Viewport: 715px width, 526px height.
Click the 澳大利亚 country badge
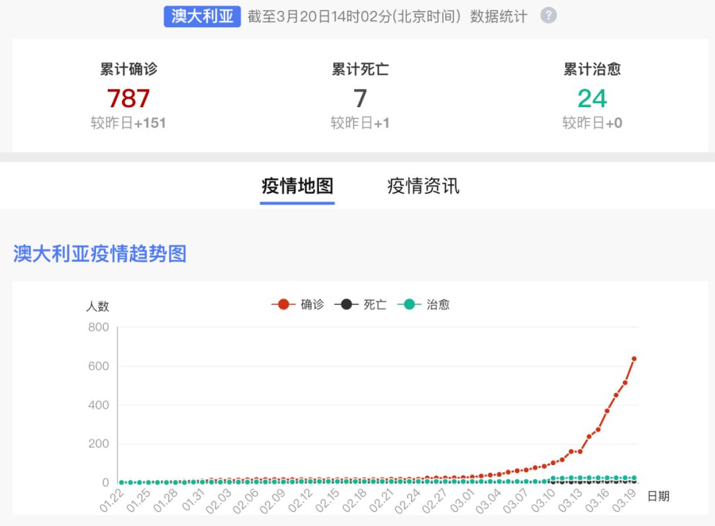[202, 16]
